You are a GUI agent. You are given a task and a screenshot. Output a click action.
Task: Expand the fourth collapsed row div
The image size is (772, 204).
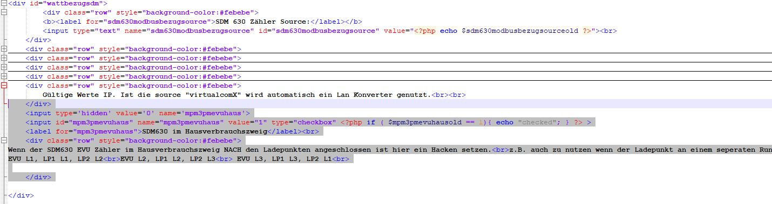point(4,76)
